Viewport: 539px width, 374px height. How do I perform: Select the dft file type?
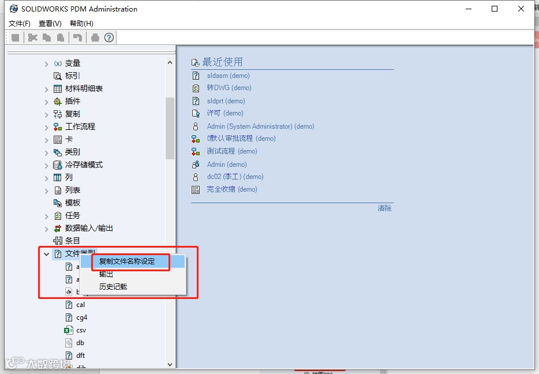click(80, 356)
